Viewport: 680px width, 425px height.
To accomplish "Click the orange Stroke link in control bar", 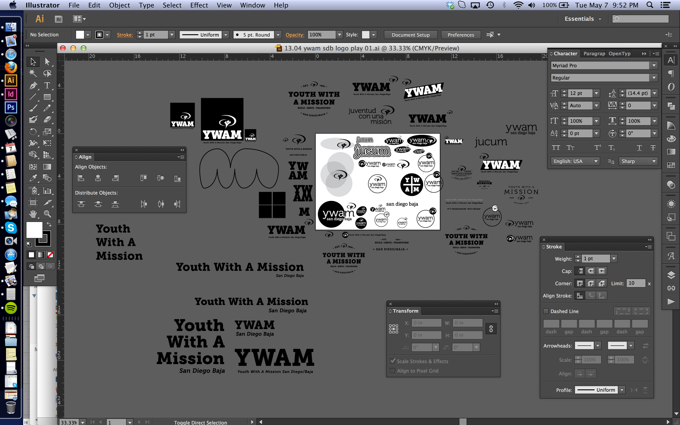I will [x=125, y=35].
